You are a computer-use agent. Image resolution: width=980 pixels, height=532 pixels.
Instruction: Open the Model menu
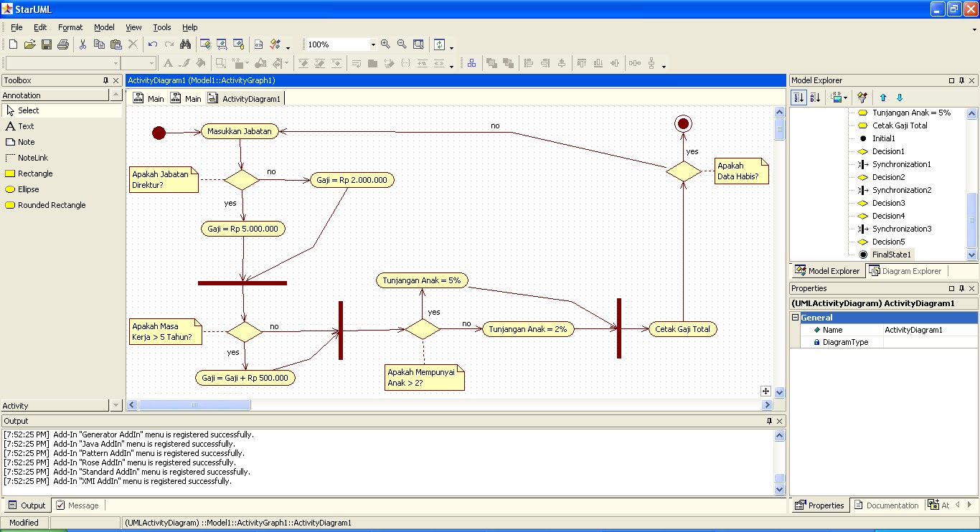coord(104,27)
